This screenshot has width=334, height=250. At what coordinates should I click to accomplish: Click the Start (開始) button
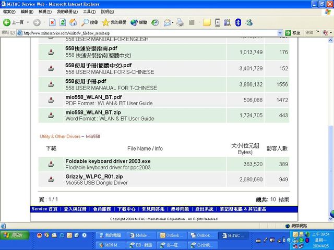coord(15,235)
